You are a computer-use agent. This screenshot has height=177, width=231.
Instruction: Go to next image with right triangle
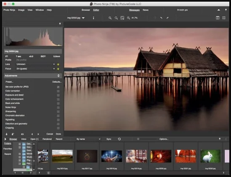click(38, 134)
